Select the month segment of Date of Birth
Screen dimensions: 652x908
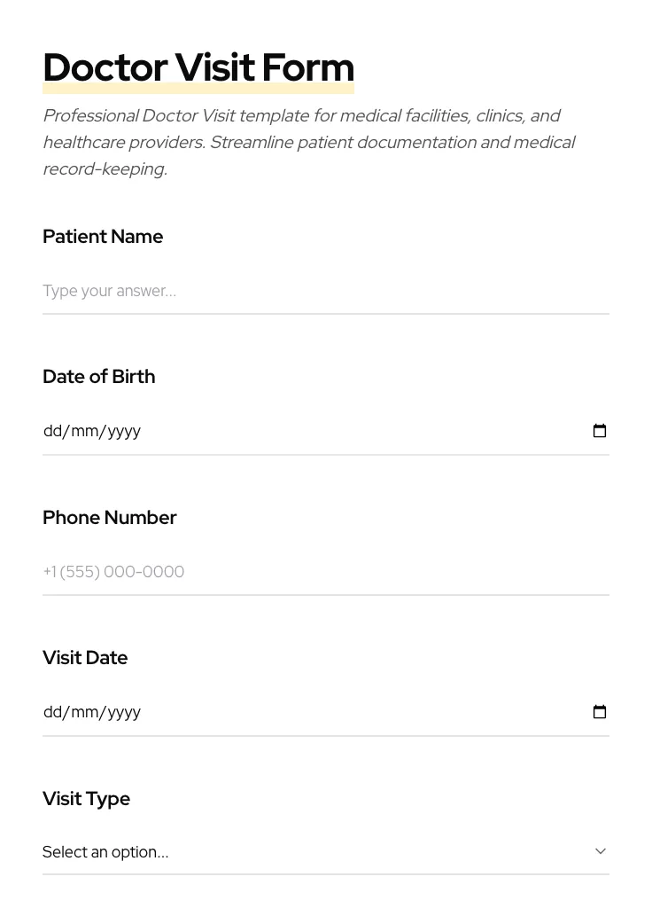(x=85, y=431)
